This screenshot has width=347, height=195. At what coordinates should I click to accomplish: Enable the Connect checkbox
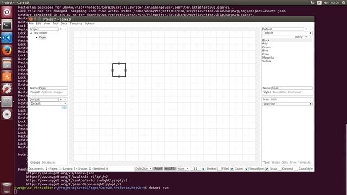(x=280, y=168)
